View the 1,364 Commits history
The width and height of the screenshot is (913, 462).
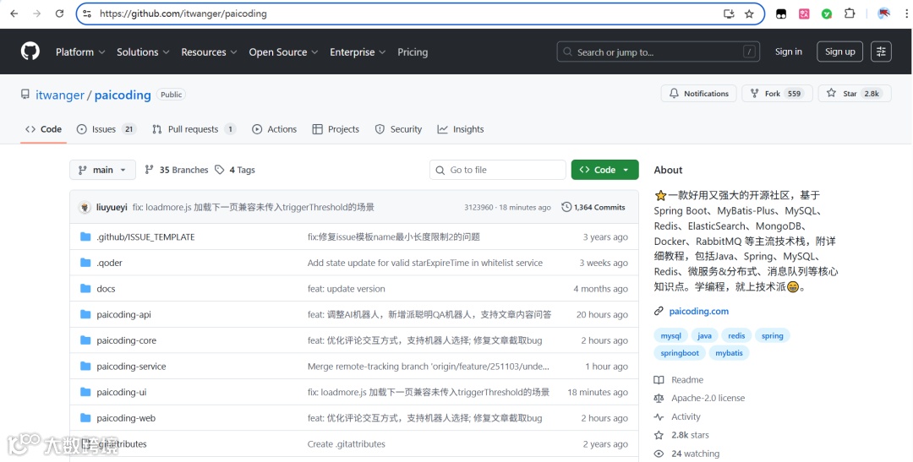(593, 207)
